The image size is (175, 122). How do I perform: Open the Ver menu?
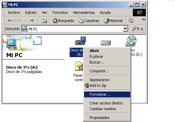pyautogui.click(x=44, y=13)
